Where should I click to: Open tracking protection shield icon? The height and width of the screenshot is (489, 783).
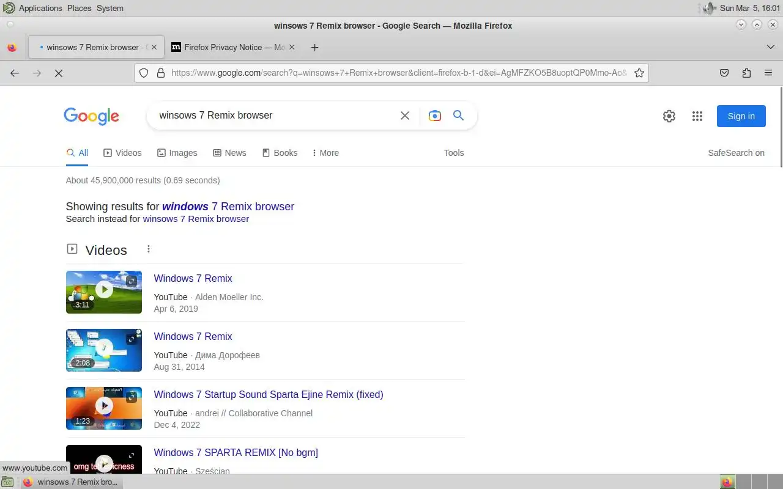coord(144,73)
